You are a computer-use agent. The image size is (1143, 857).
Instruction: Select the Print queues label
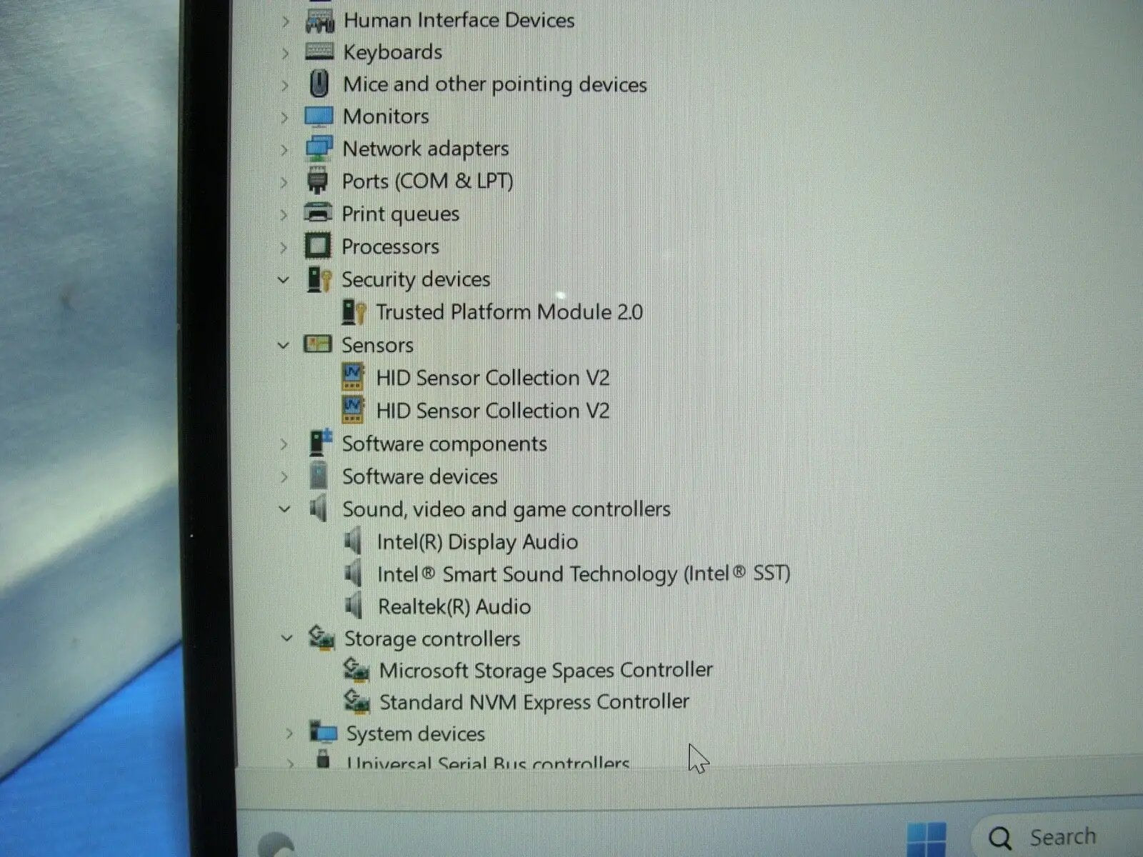pyautogui.click(x=400, y=214)
